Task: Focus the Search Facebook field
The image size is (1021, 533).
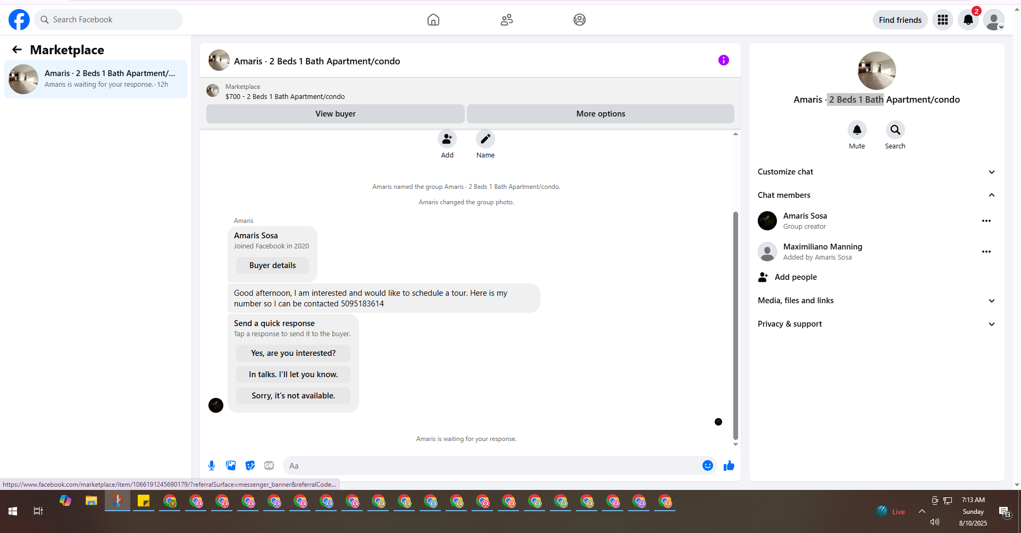Action: pos(108,20)
